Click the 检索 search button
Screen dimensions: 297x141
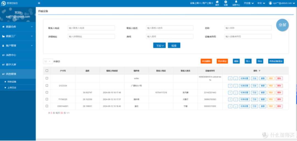click(174, 45)
